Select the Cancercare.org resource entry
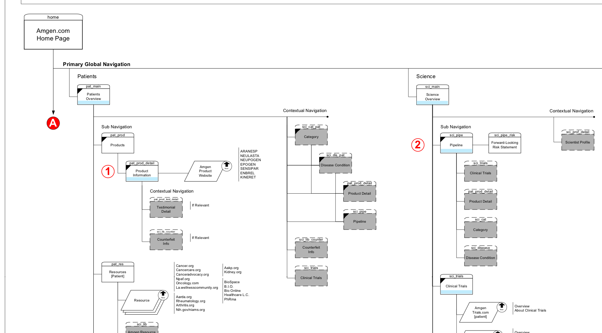 [188, 270]
